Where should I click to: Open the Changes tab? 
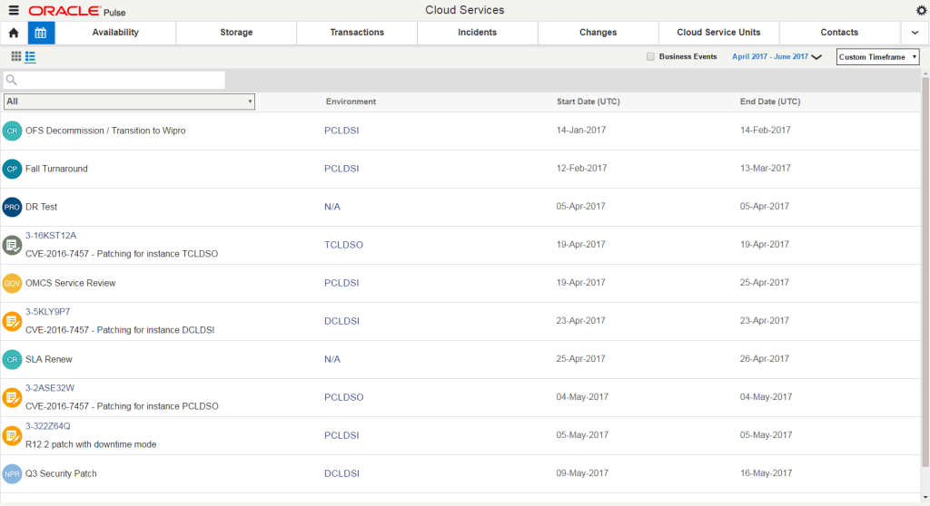598,33
